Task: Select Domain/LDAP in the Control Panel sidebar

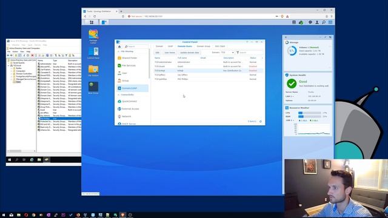Action: click(132, 88)
